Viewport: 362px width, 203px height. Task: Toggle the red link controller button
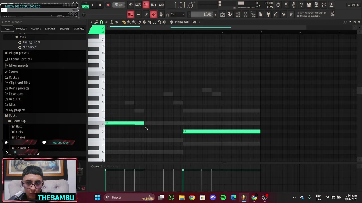(x=153, y=14)
